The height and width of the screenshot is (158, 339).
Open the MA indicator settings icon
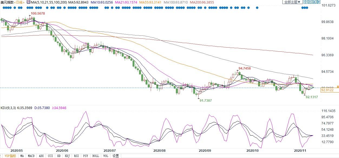point(28,2)
